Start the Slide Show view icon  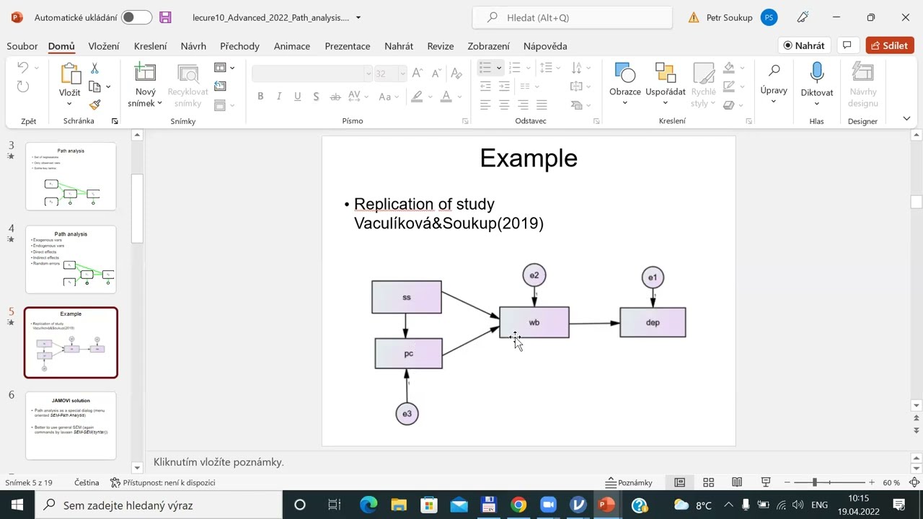(766, 482)
